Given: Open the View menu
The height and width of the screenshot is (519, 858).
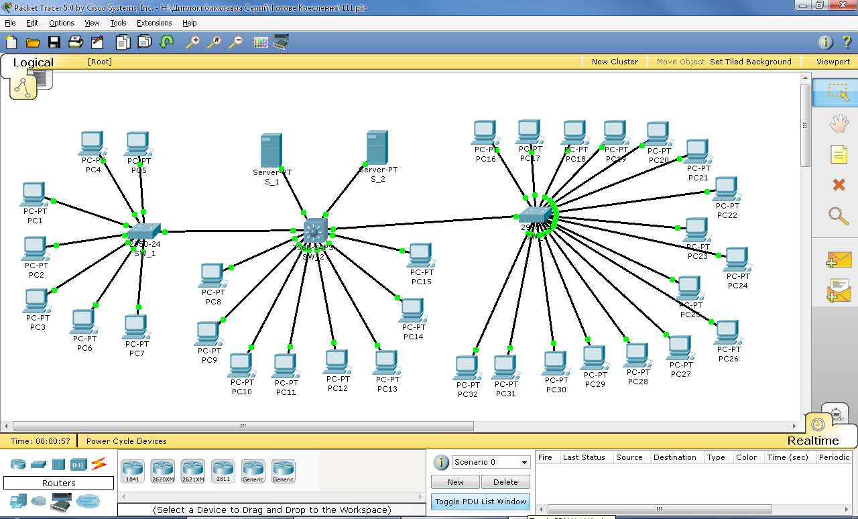Looking at the screenshot, I should pos(92,23).
